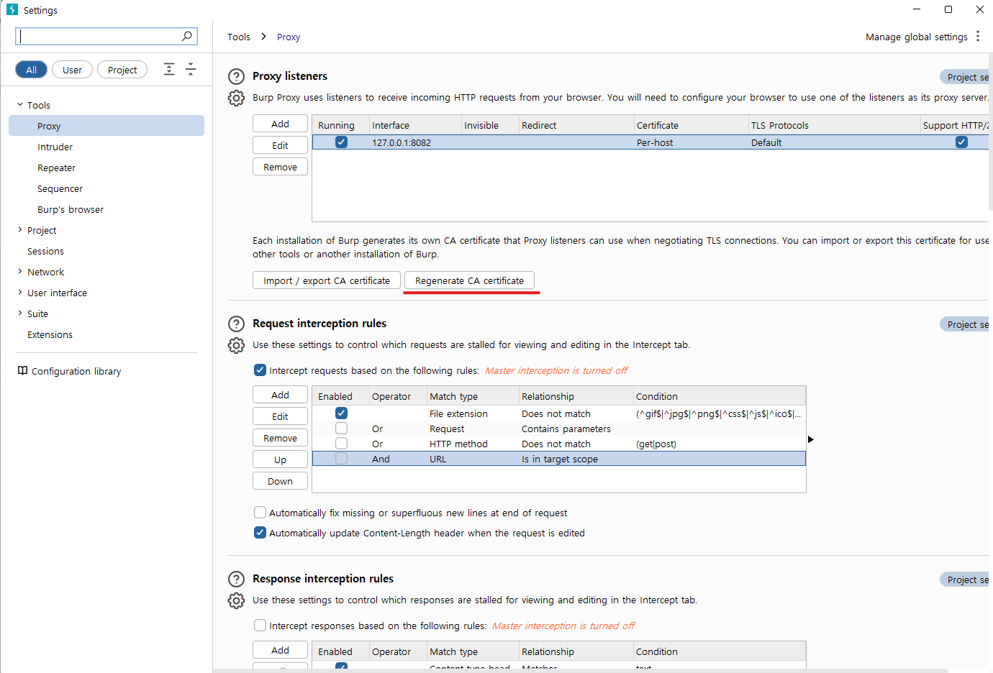Image resolution: width=993 pixels, height=673 pixels.
Task: Focus the settings search field
Action: pos(106,36)
